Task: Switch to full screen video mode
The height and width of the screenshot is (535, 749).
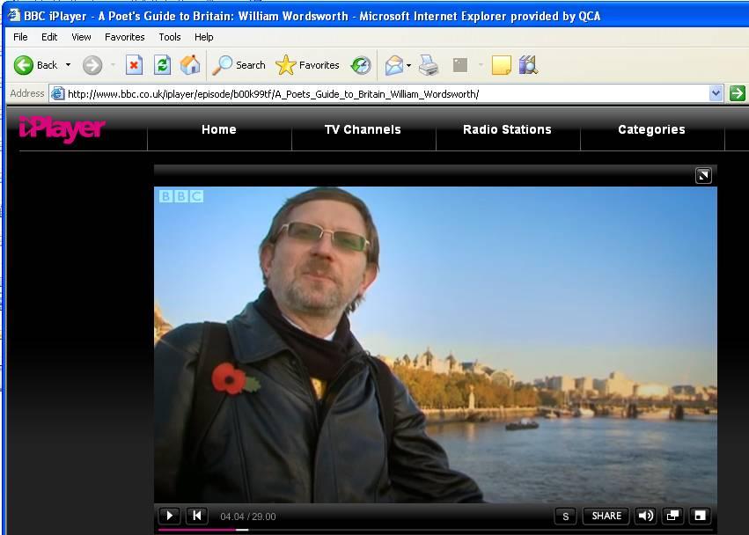Action: click(700, 516)
